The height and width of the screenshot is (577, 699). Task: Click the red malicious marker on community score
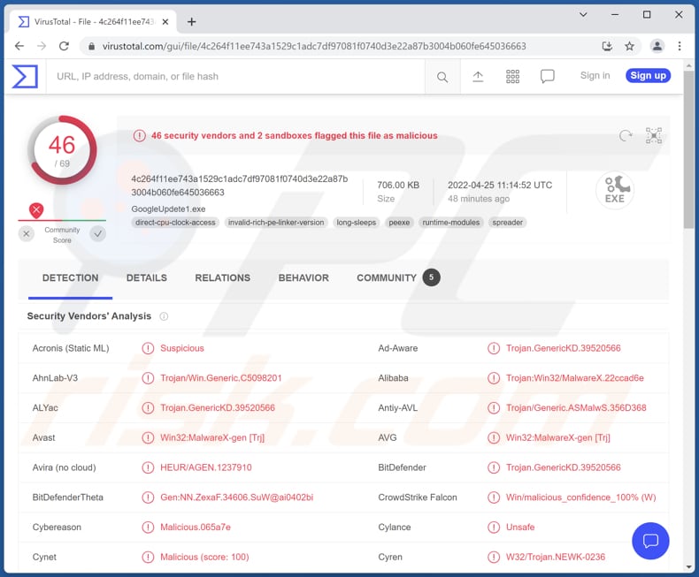(x=36, y=209)
